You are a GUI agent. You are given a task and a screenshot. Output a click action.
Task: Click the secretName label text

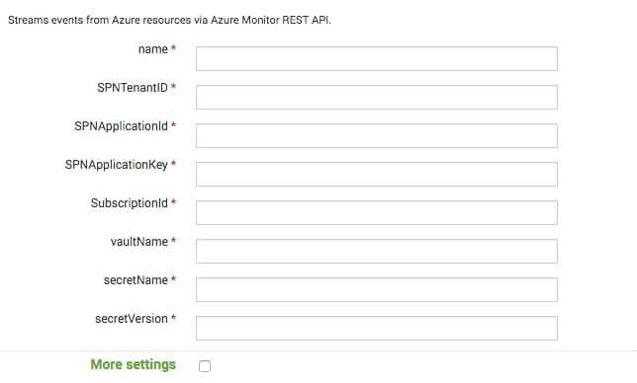136,280
